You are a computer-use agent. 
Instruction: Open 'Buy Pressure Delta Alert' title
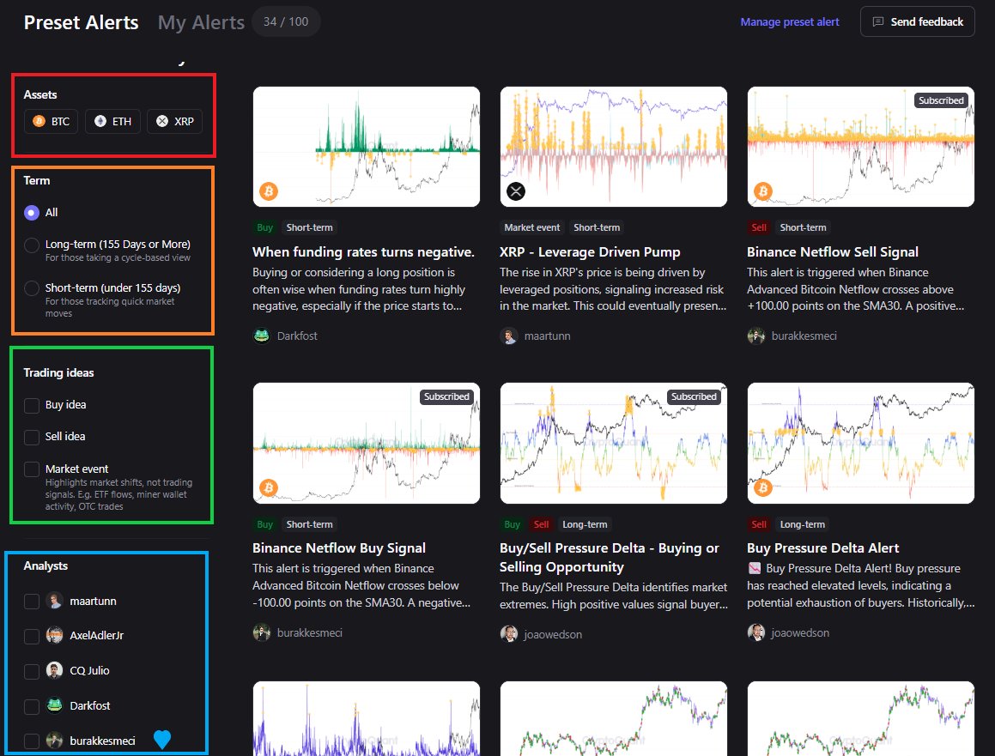[x=823, y=548]
